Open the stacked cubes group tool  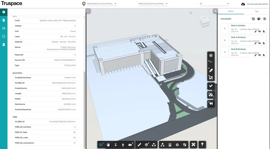[211, 95]
